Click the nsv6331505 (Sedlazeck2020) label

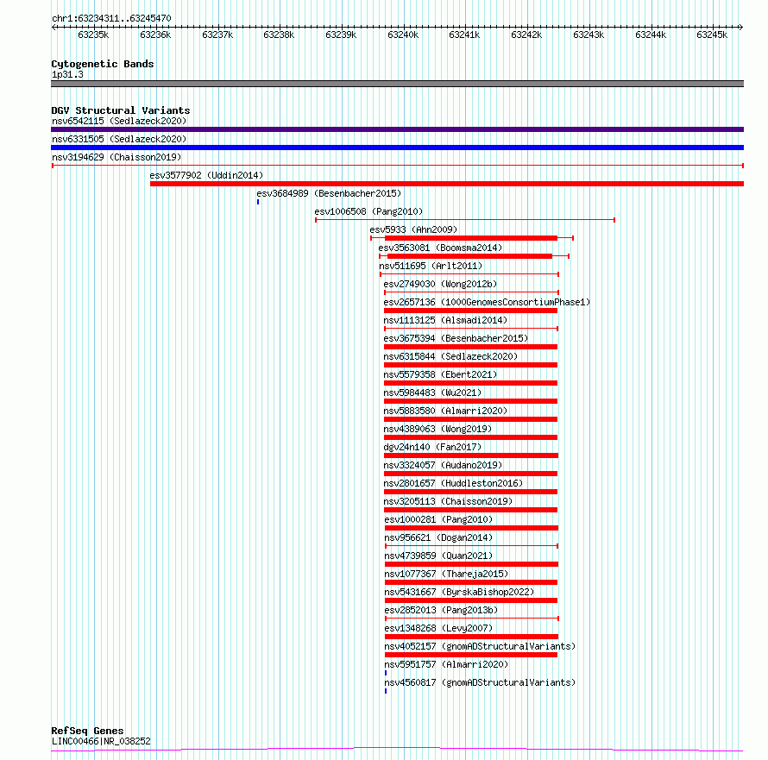point(119,139)
